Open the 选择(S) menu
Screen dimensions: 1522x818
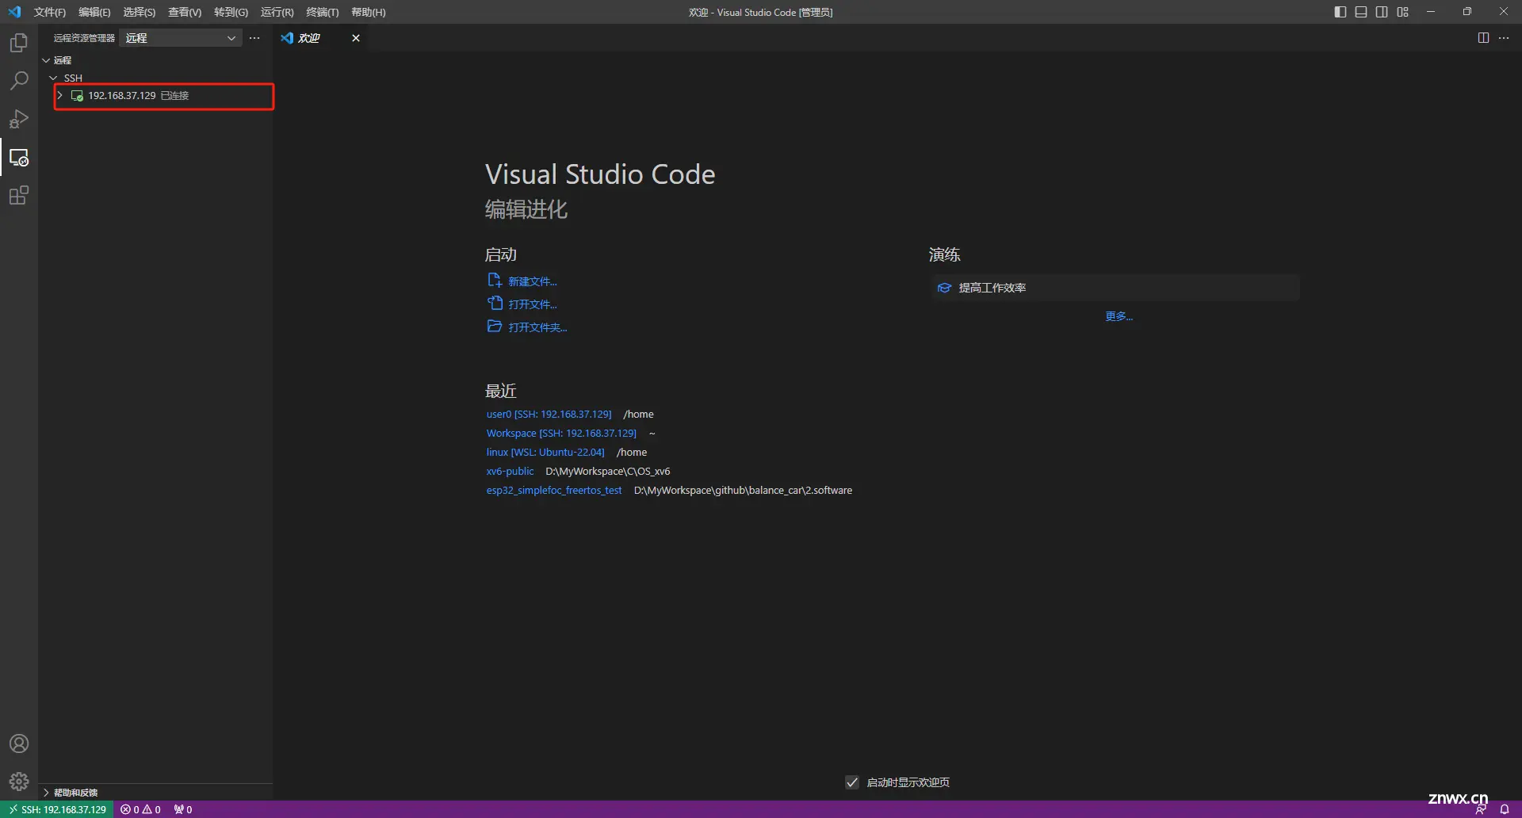tap(139, 12)
